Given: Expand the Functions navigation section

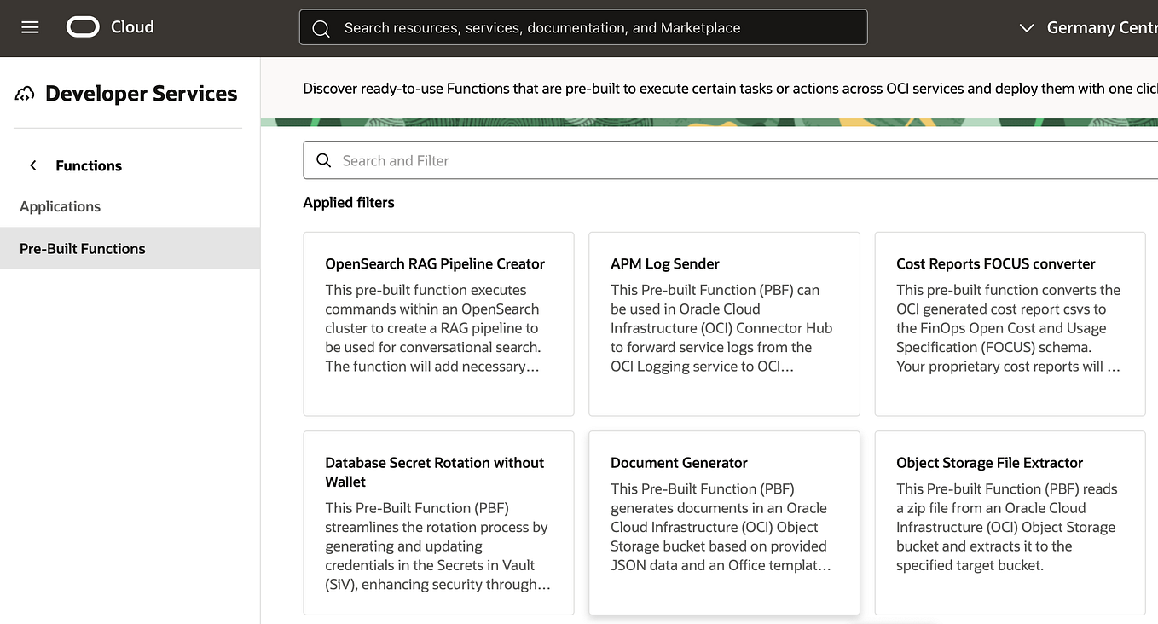Looking at the screenshot, I should click(88, 165).
